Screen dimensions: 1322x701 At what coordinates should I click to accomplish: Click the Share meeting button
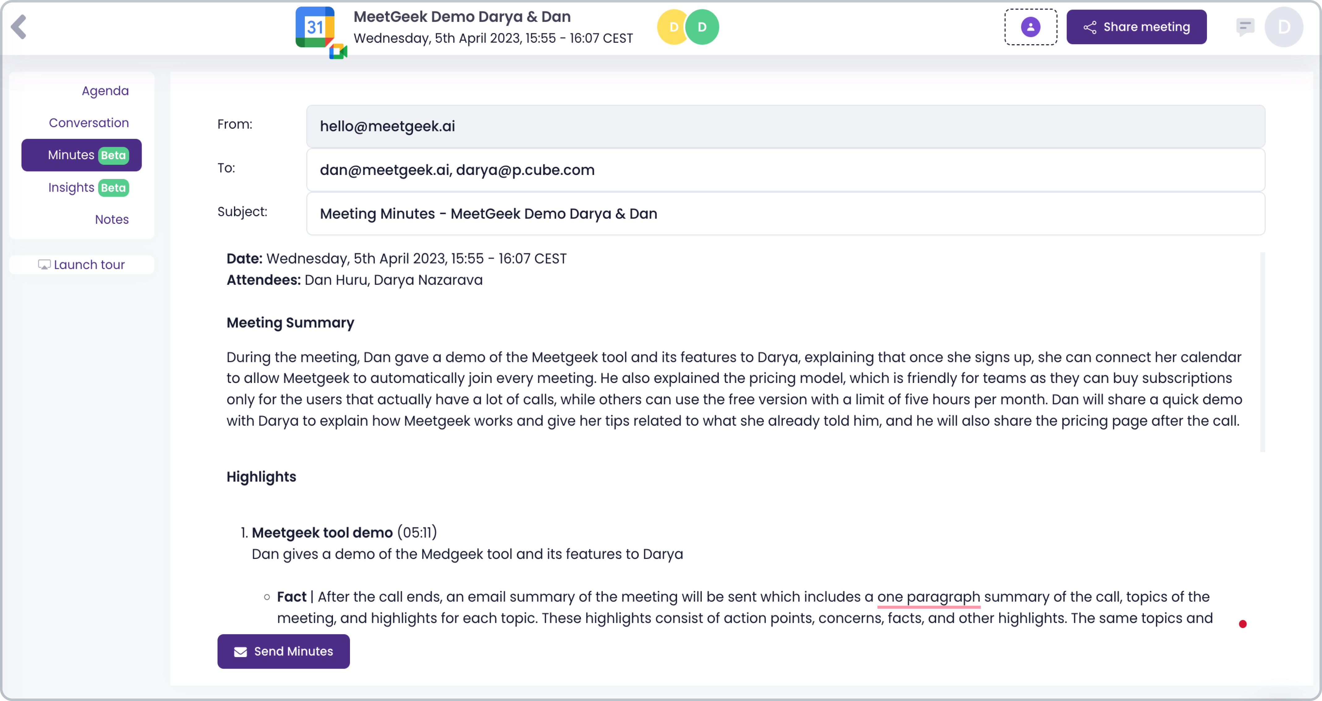pos(1136,26)
